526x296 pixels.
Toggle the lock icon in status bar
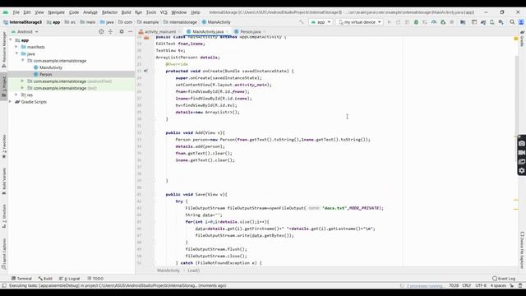(x=512, y=285)
